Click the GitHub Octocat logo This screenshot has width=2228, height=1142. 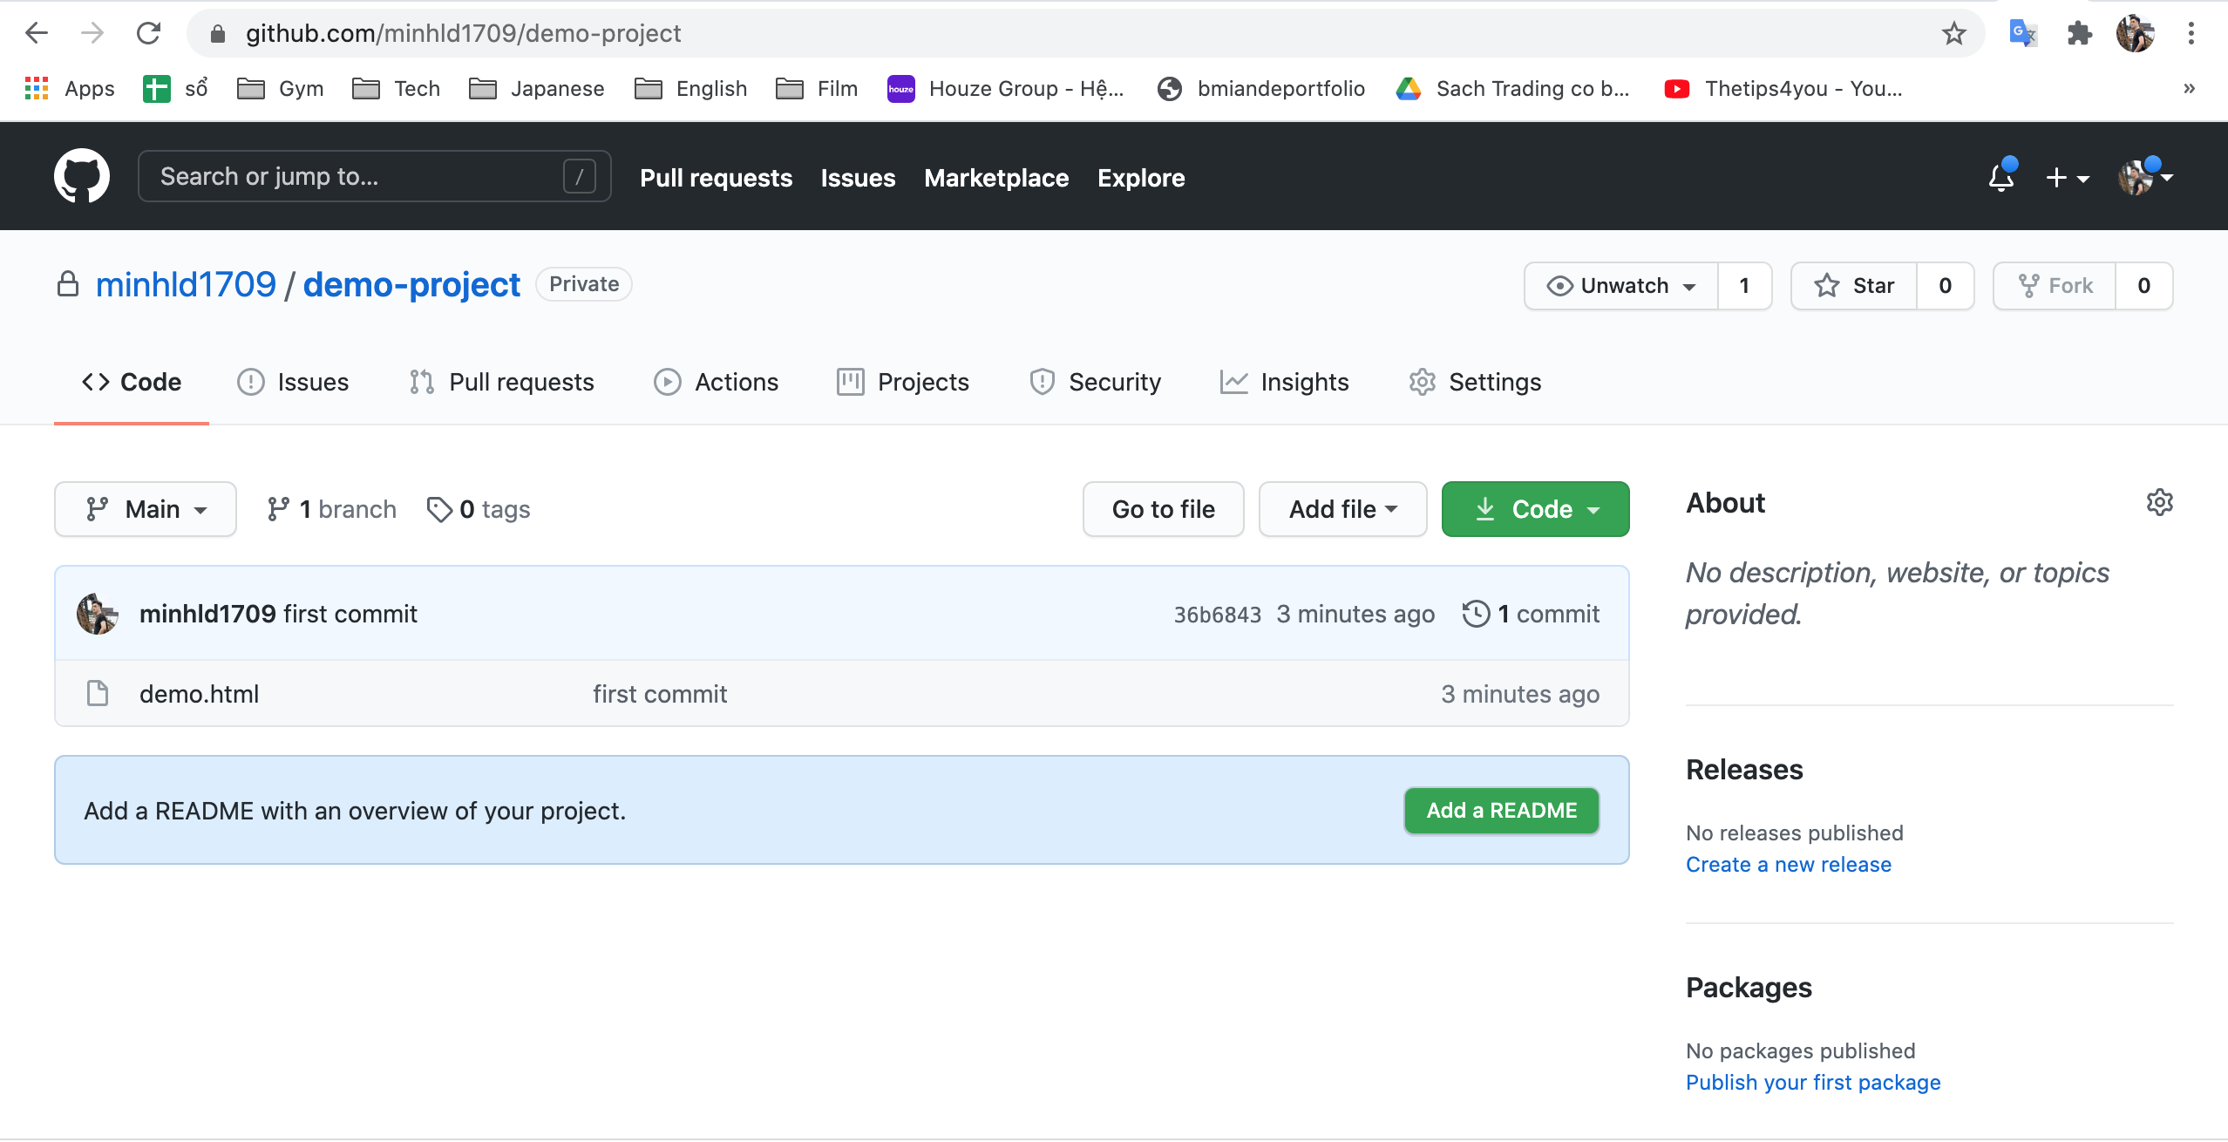click(x=82, y=177)
